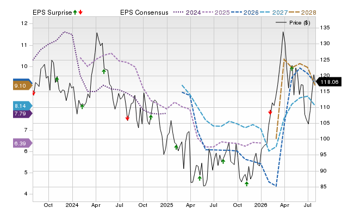Select the green EPS beat arrow from February 2025
This screenshot has height=208, width=348.
pyautogui.click(x=176, y=147)
